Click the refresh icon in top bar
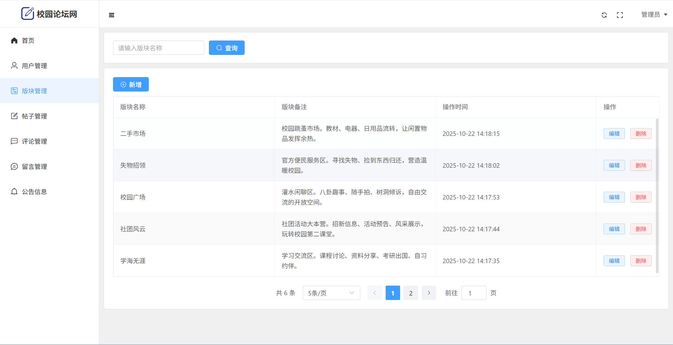Viewport: 673px width, 345px height. [604, 15]
